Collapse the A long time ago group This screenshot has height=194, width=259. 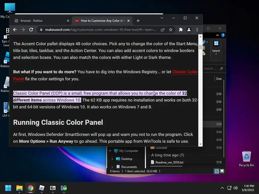click(149, 155)
